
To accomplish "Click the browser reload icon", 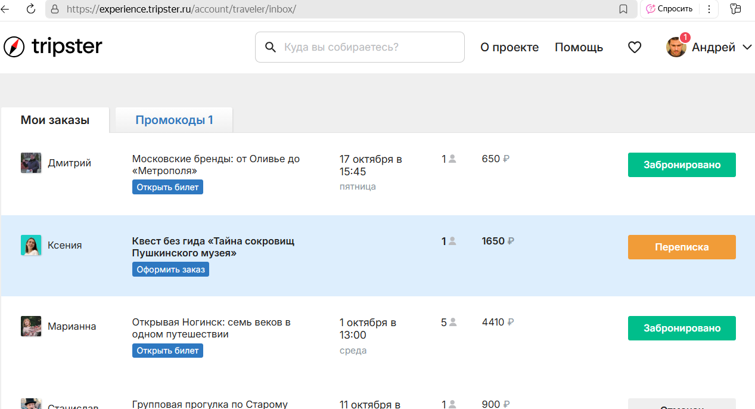I will click(x=31, y=9).
